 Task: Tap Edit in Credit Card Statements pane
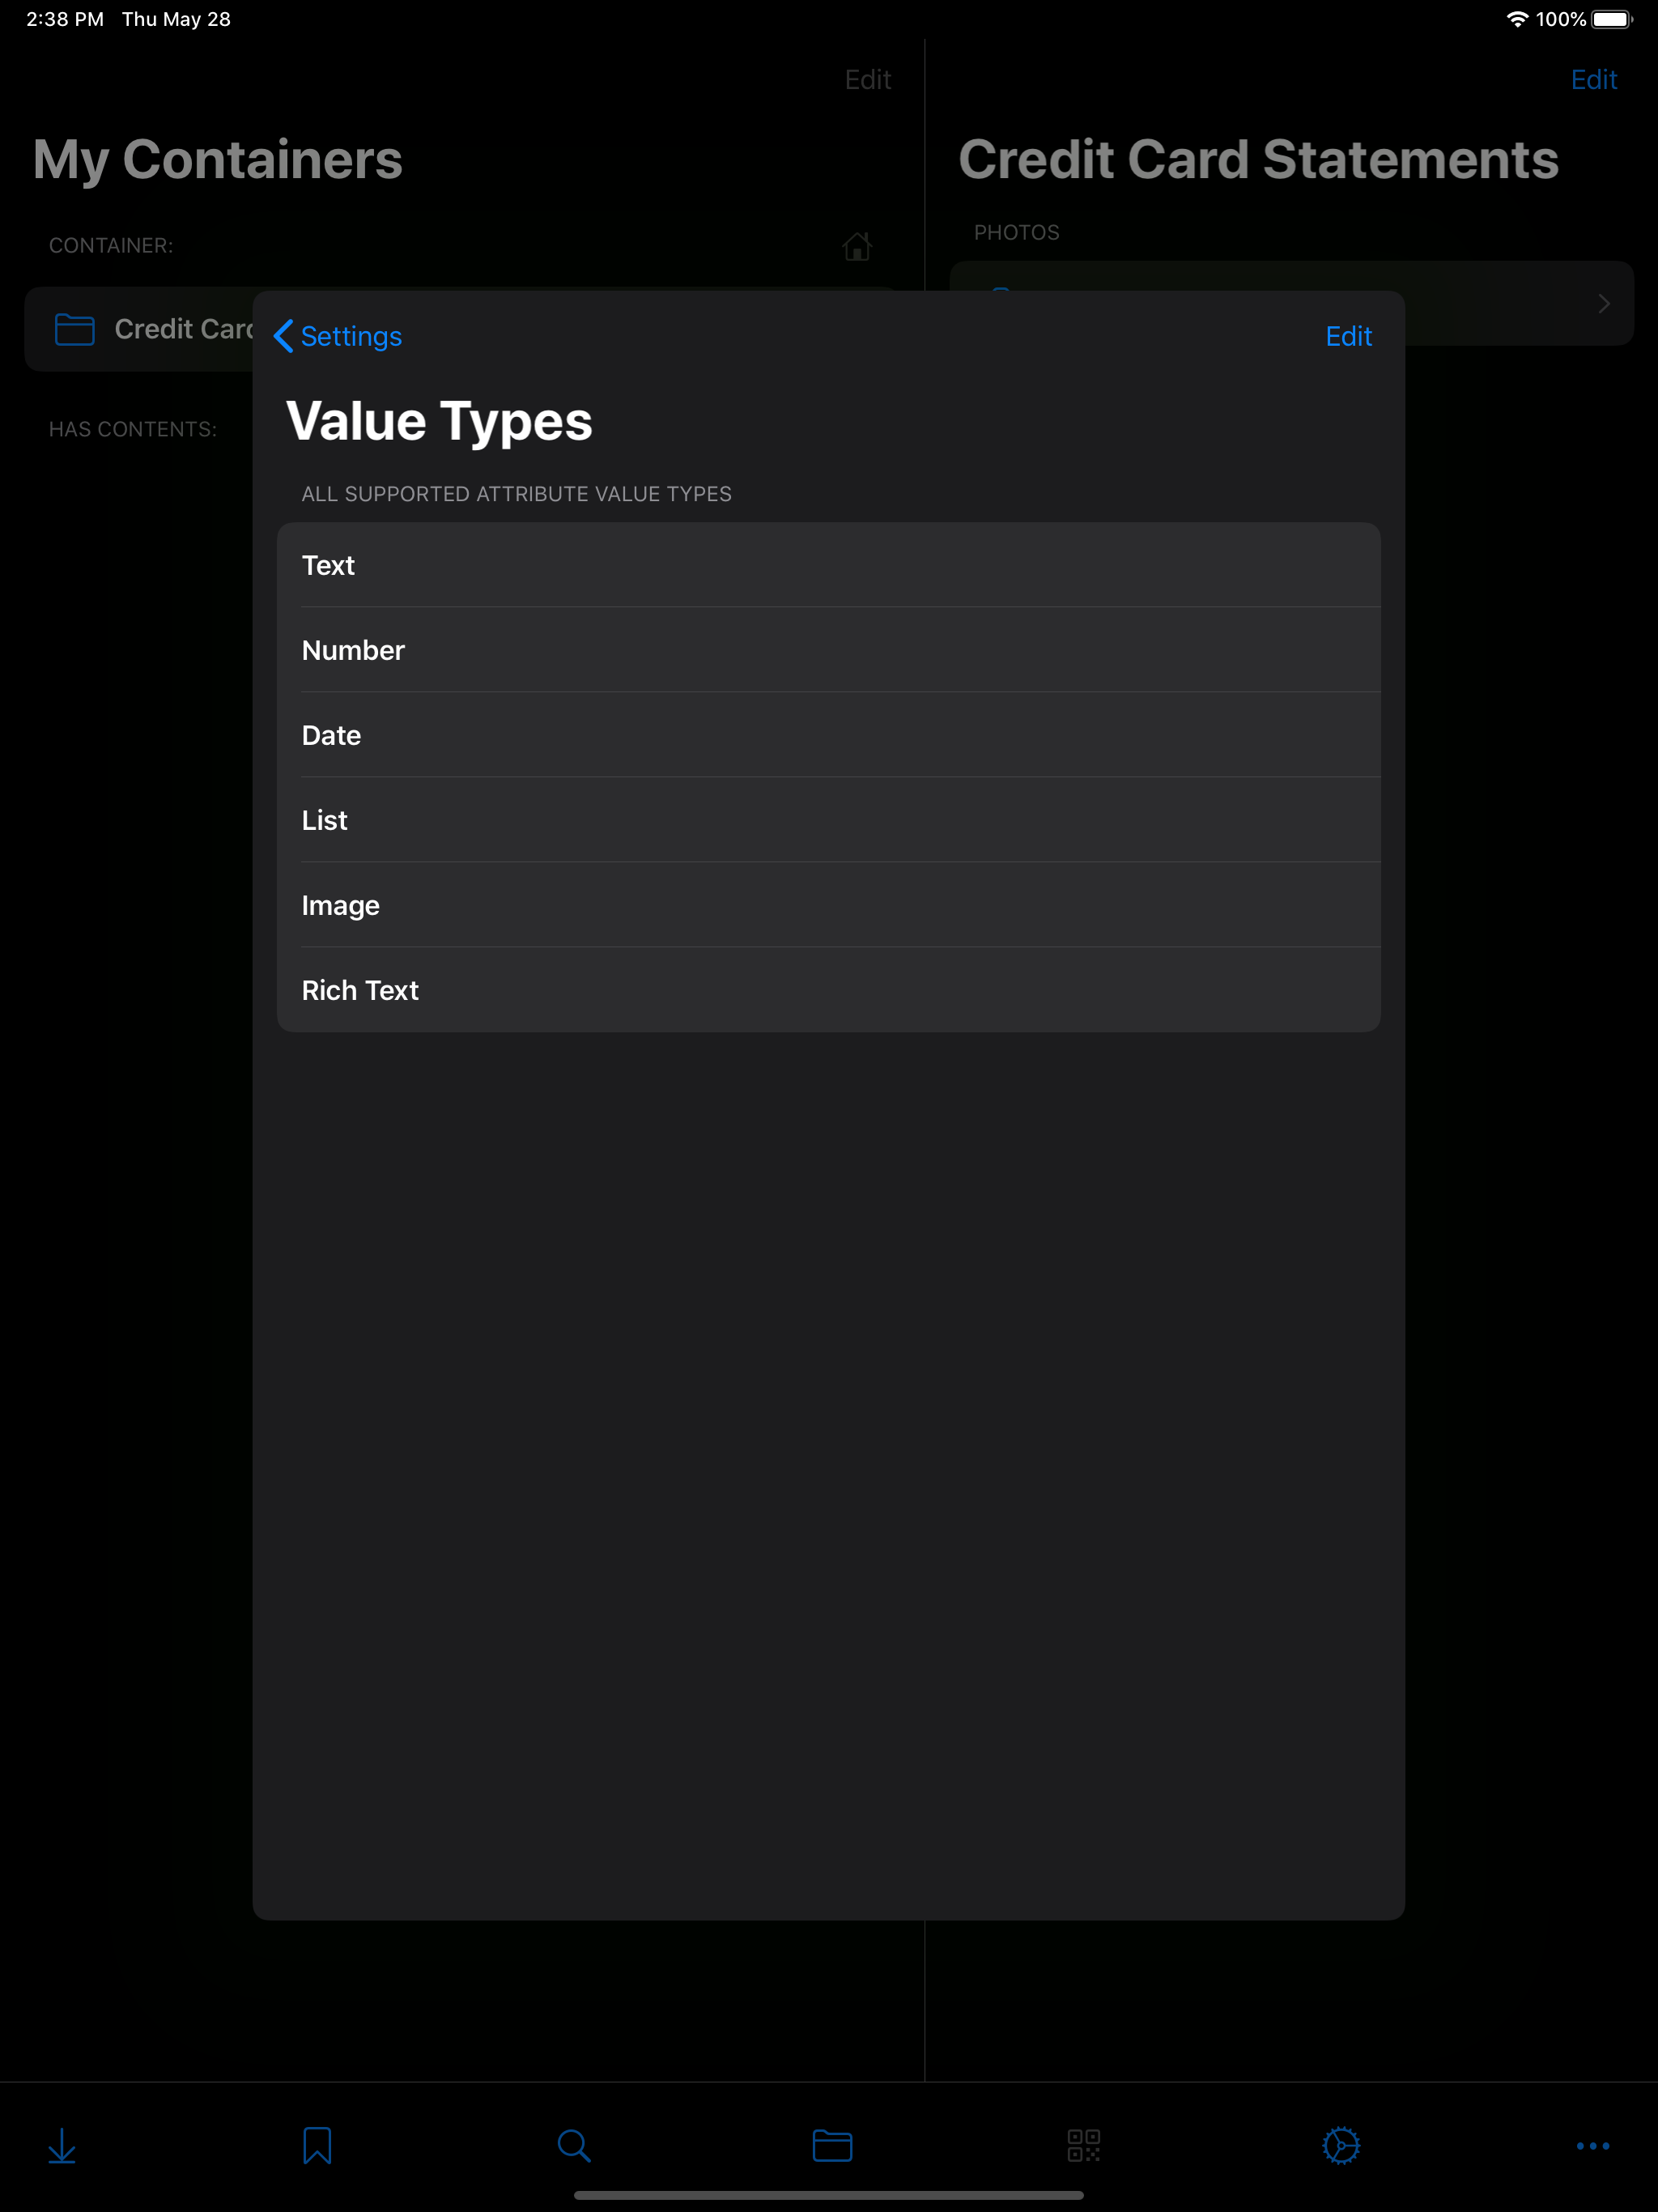1594,80
